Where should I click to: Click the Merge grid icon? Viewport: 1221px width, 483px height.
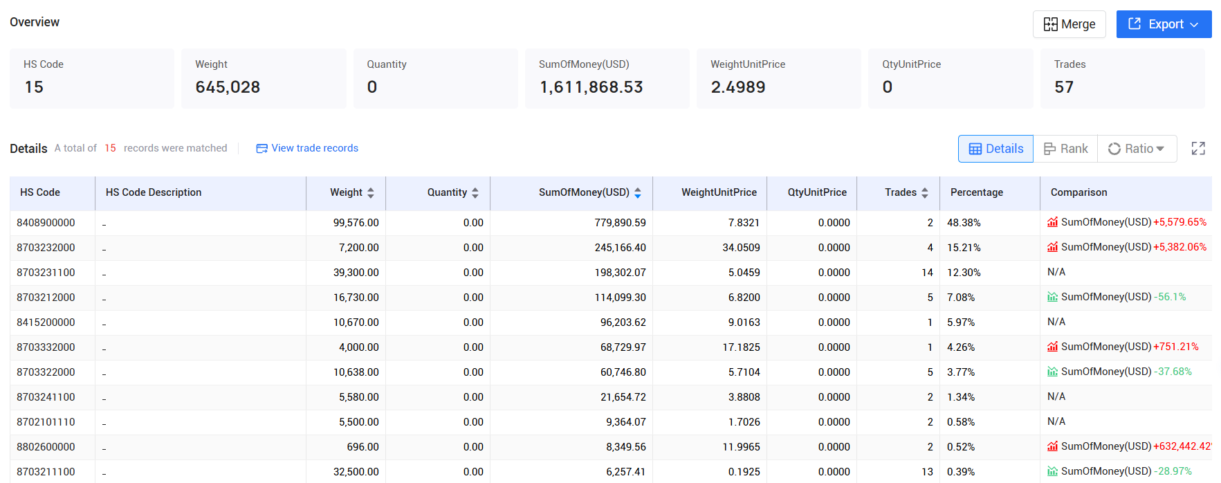(x=1050, y=24)
